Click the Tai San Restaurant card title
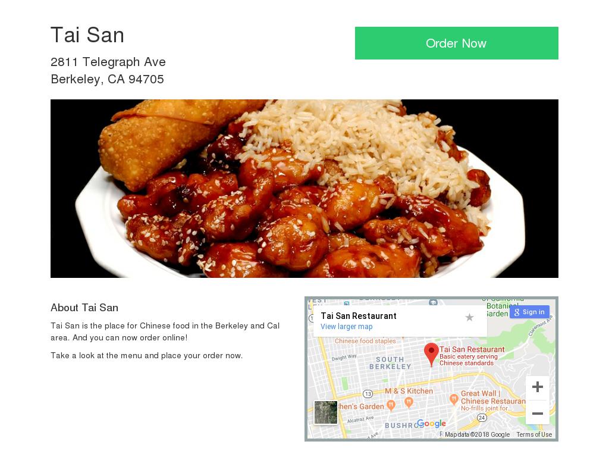This screenshot has height=457, width=609. (x=359, y=316)
